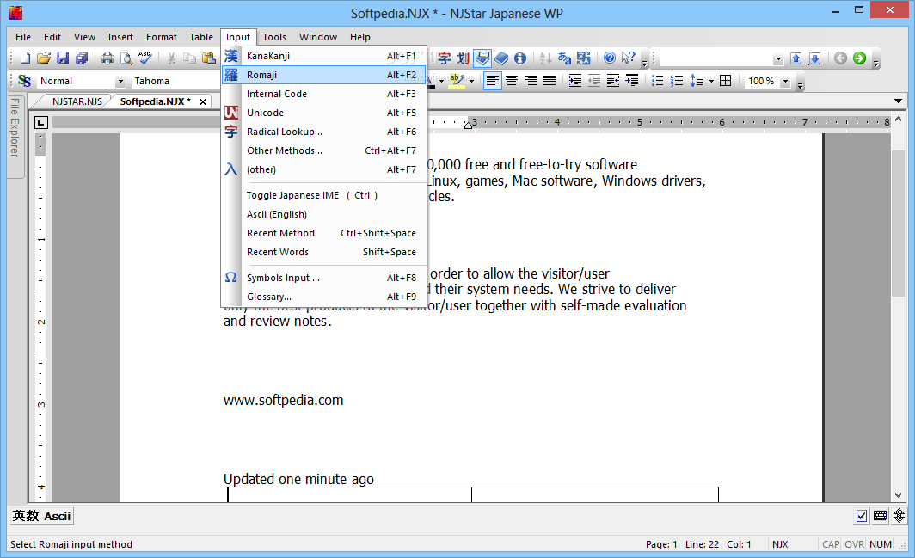Viewport: 915px width, 558px height.
Task: Open Symbols Input ... menu entry
Action: (x=324, y=278)
